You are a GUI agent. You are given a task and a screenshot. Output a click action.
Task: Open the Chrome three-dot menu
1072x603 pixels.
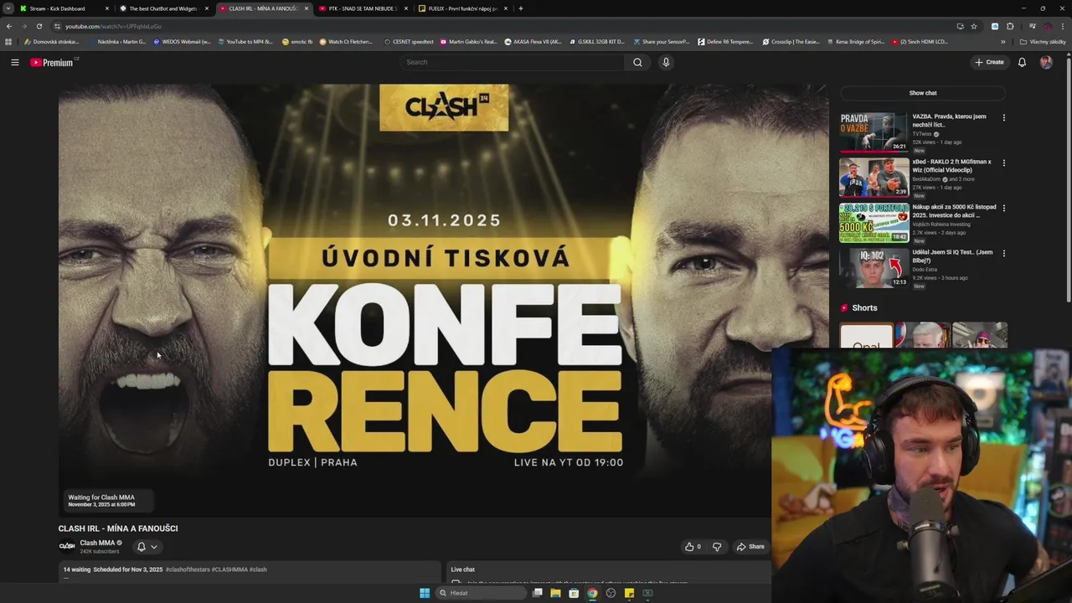tap(1062, 26)
